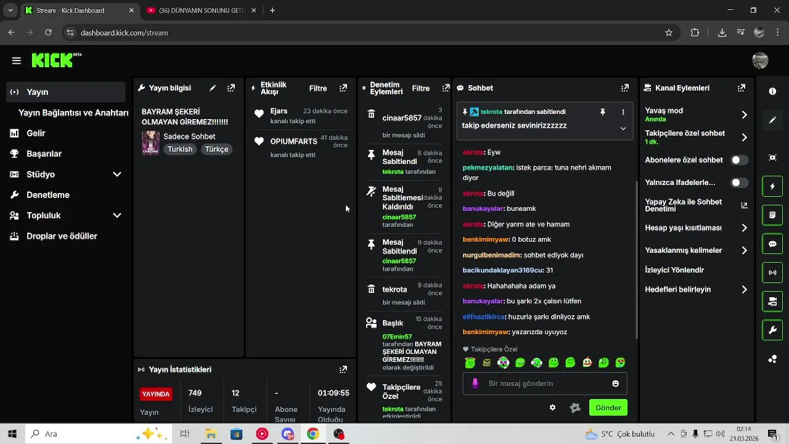Pop out the Yayın bilgisi panel

click(x=231, y=88)
